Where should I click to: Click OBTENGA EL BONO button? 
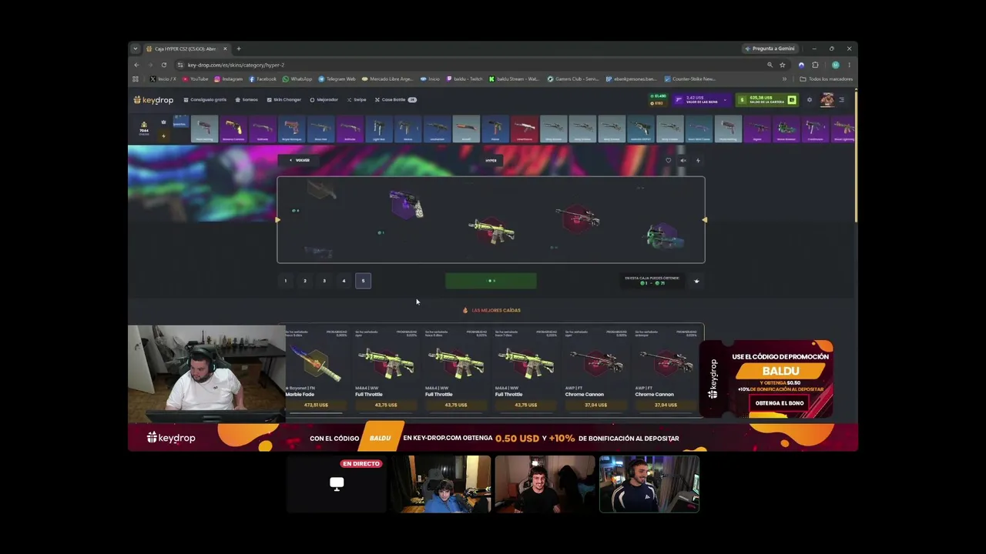780,403
